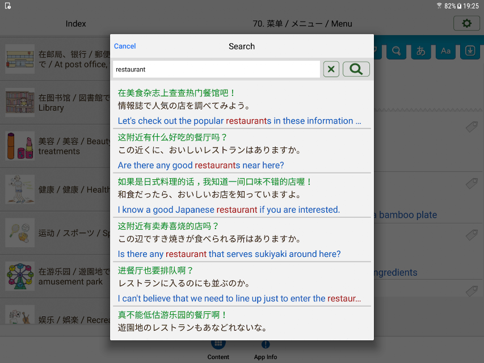This screenshot has width=484, height=363.
Task: Tag the phrase containing bamboo plate
Action: (472, 184)
